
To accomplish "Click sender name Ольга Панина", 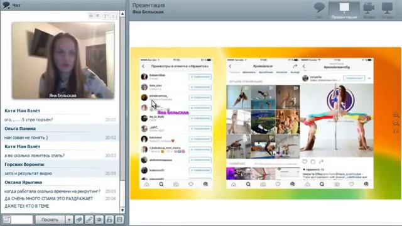I will click(20, 129).
